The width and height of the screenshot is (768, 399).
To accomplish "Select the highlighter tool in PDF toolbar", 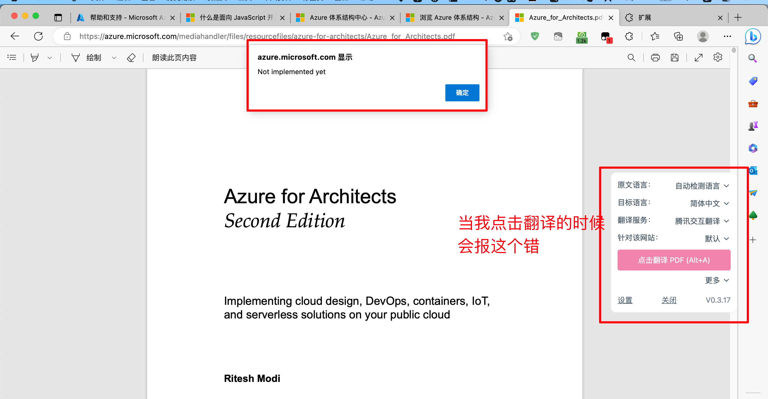I will 35,57.
